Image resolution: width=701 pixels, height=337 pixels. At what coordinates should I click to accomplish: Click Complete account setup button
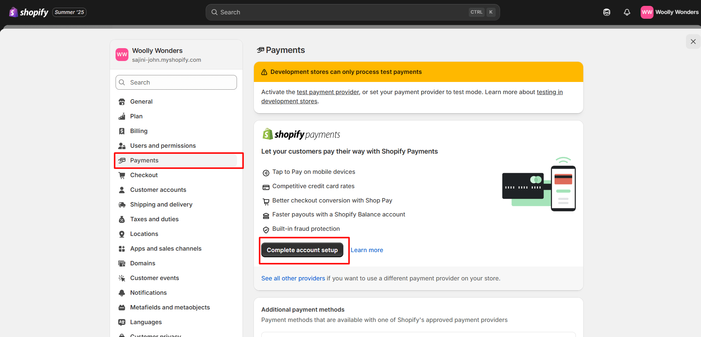302,250
